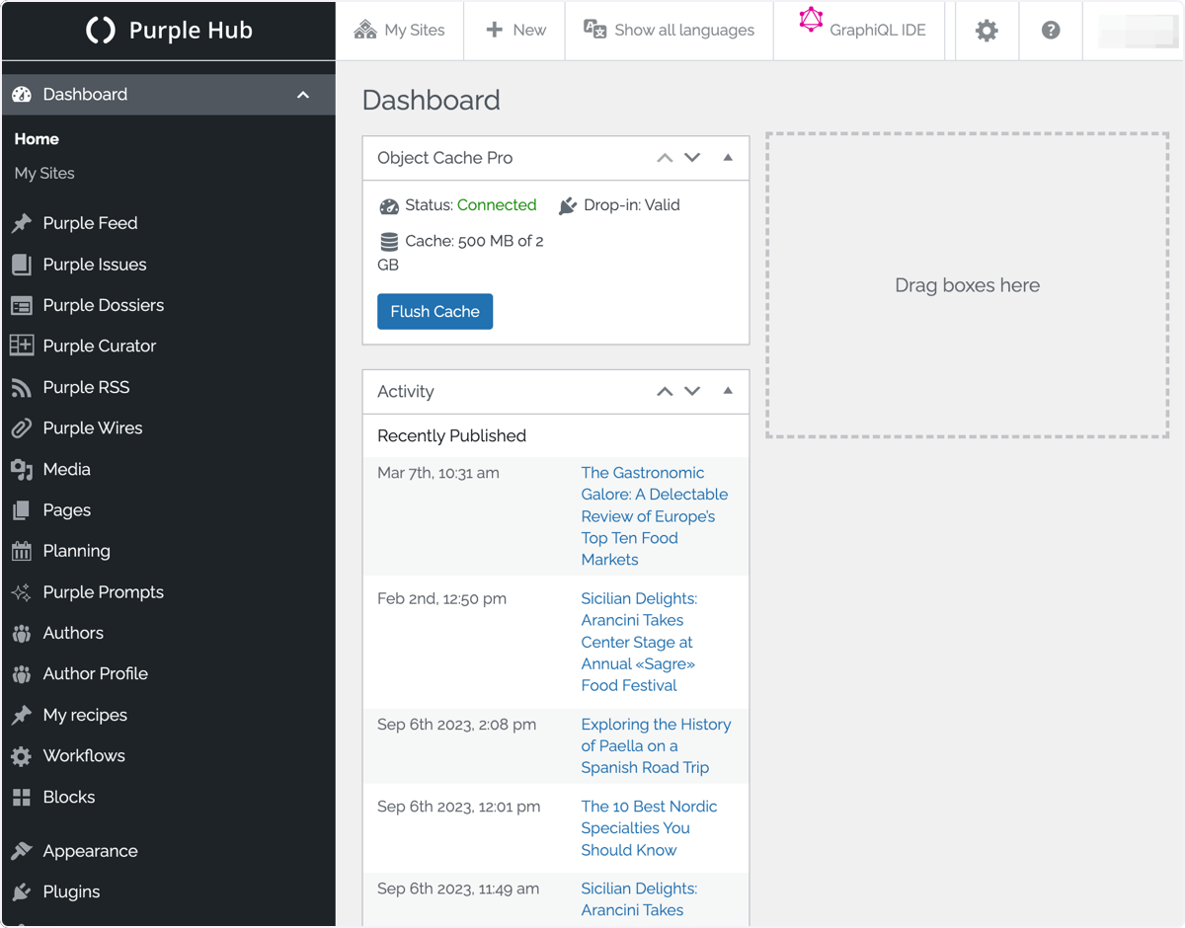Click the Media library icon

[22, 470]
